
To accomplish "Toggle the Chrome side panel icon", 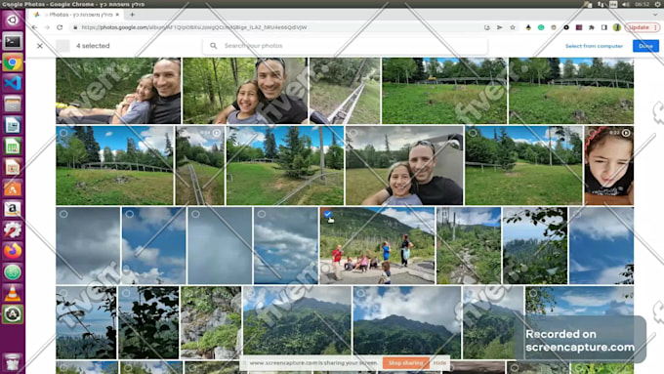I will pos(604,27).
